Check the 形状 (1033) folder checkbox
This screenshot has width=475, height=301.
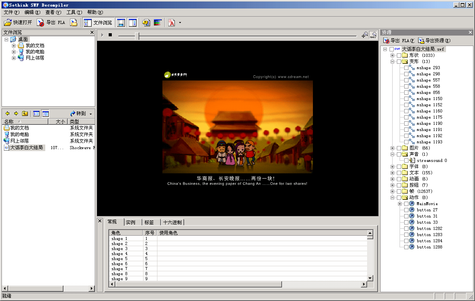tap(399, 55)
